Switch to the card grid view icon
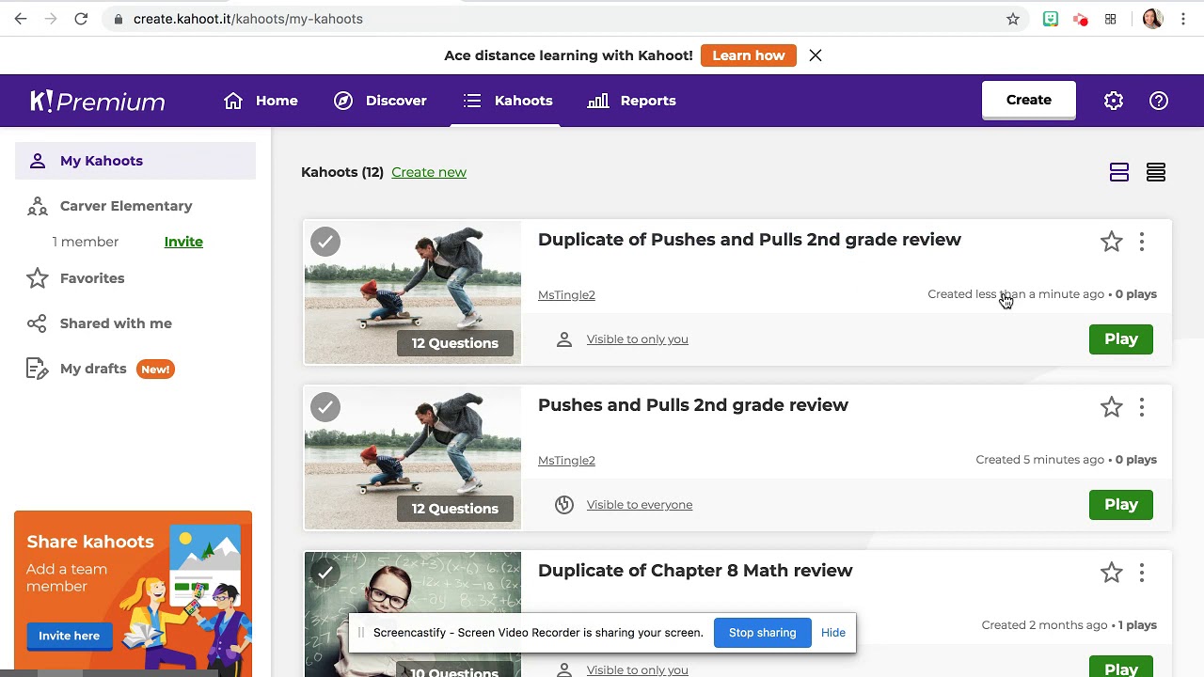The height and width of the screenshot is (677, 1204). 1119,172
